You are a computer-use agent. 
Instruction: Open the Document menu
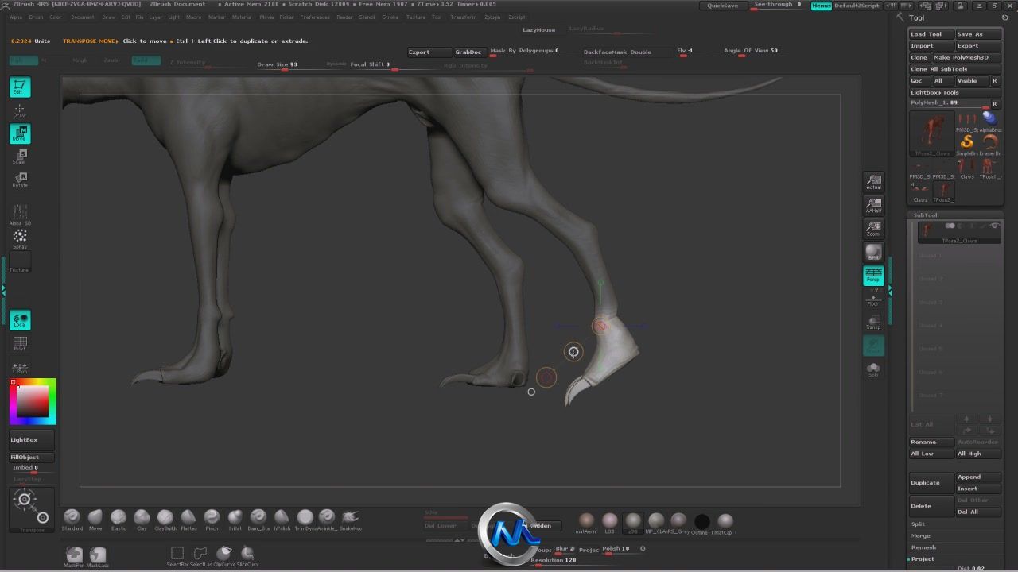click(82, 17)
